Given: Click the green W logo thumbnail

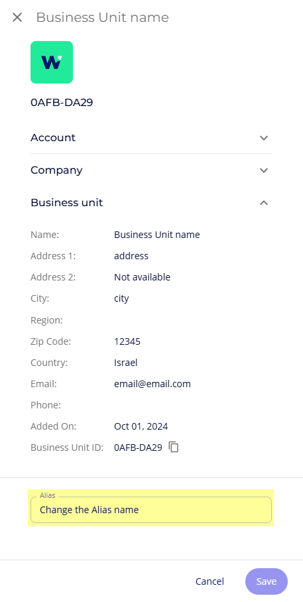Looking at the screenshot, I should coord(52,62).
